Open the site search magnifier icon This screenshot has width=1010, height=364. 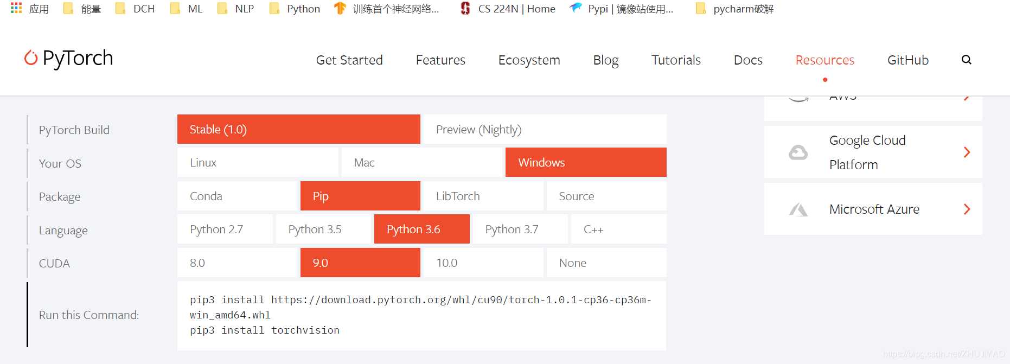click(966, 60)
